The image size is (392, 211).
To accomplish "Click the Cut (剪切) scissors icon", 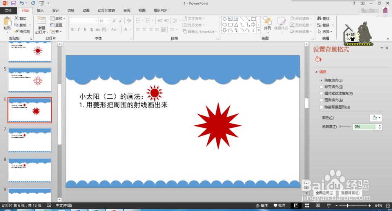I will pyautogui.click(x=16, y=18).
